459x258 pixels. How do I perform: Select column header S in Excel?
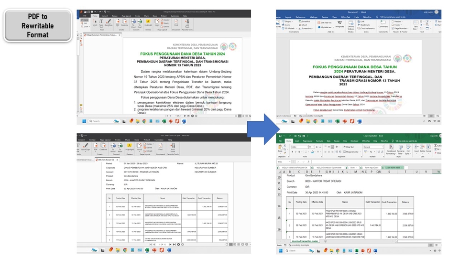tap(389, 172)
